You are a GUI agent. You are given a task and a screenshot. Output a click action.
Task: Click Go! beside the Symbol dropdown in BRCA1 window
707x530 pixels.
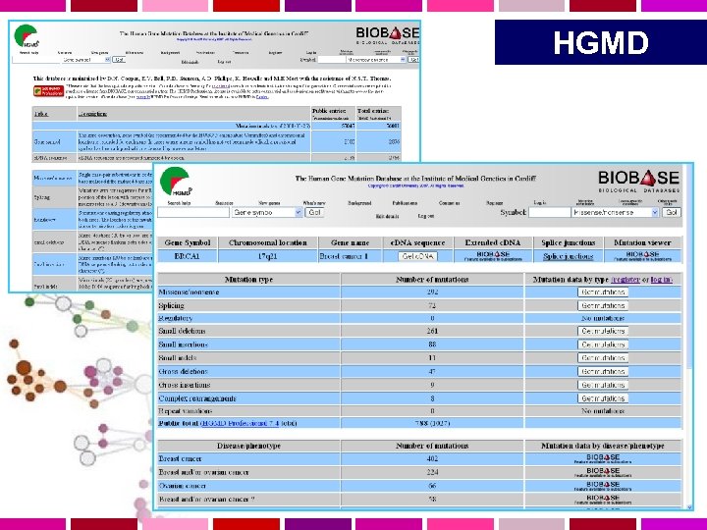click(x=672, y=212)
